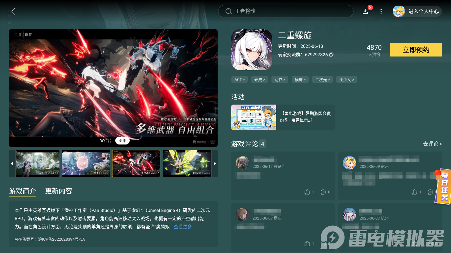
Task: Select the pink creature screenshot thumbnail
Action: [86, 164]
